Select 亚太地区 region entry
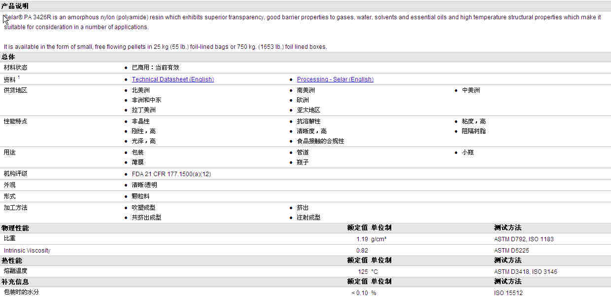The height and width of the screenshot is (297, 611). [308, 110]
